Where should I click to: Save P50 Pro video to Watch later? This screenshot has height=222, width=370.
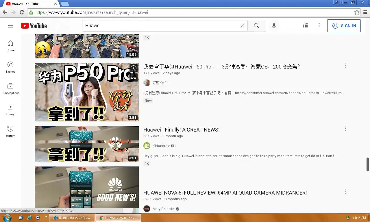(x=133, y=69)
